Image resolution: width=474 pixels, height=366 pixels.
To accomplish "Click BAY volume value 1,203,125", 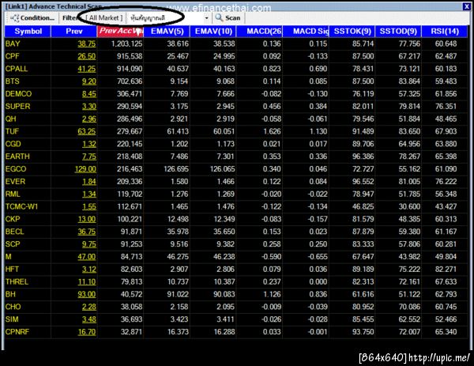I will (126, 43).
